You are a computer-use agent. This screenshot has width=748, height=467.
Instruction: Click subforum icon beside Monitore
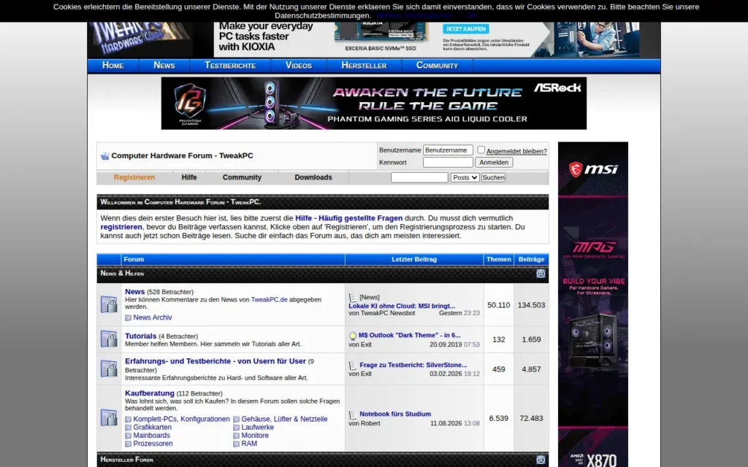click(x=236, y=436)
